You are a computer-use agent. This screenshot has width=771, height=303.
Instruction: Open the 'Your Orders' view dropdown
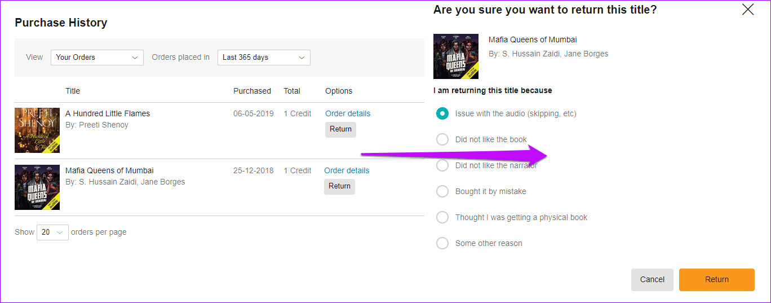[x=97, y=57]
